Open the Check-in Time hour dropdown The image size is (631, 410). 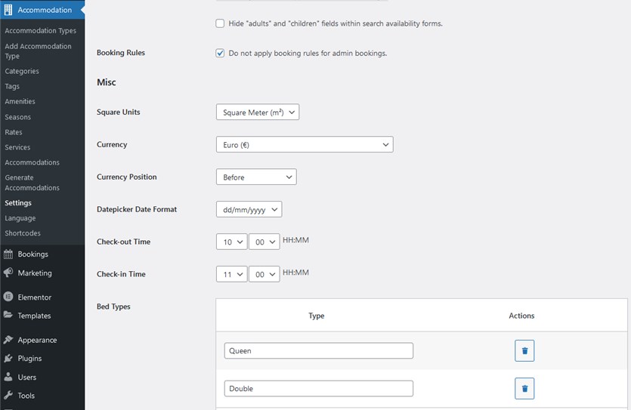point(231,274)
